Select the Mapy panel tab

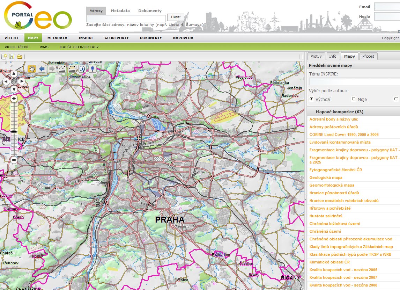click(349, 56)
